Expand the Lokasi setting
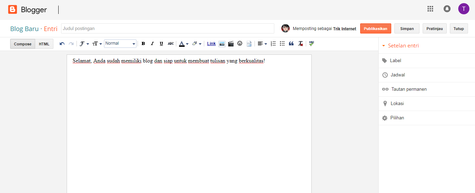The image size is (475, 193). coord(426,104)
